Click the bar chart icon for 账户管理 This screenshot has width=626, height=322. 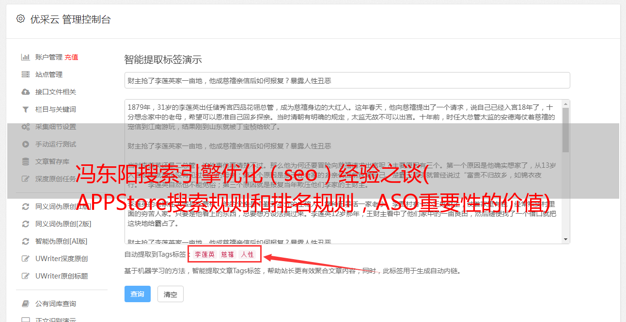click(26, 57)
